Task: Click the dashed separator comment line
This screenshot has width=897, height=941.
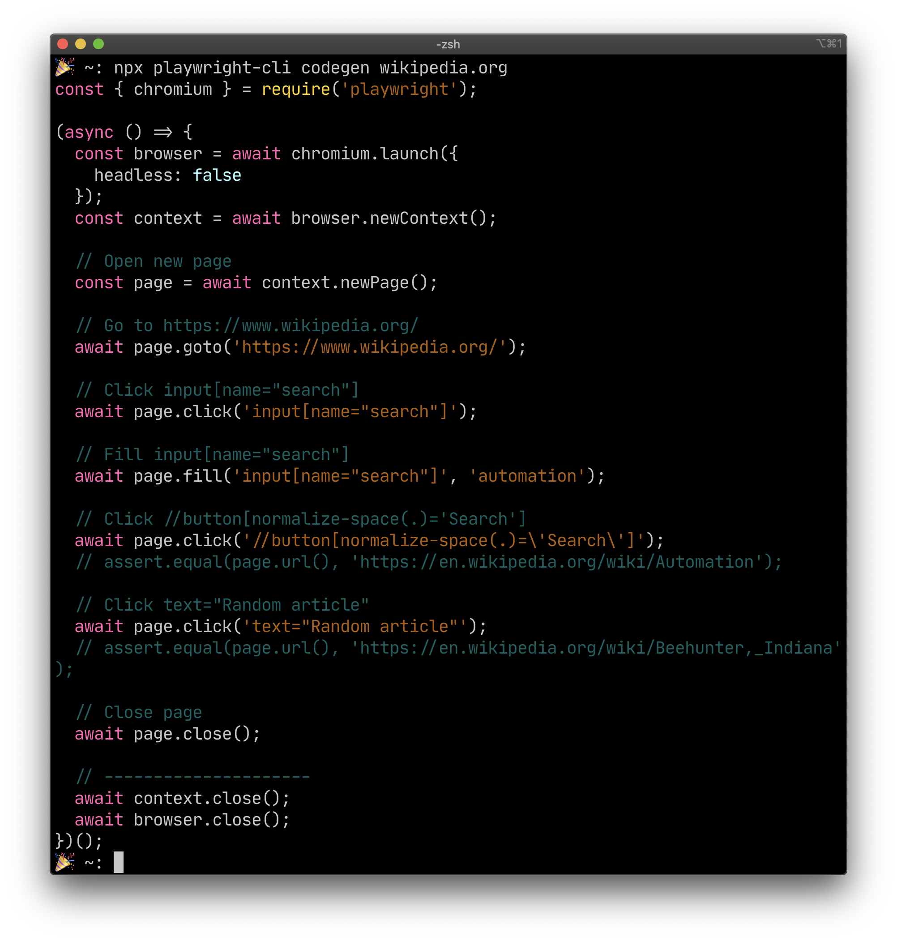Action: [x=192, y=777]
